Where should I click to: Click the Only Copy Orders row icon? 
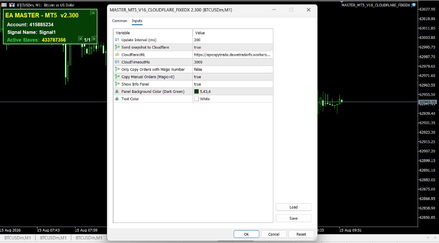117,69
